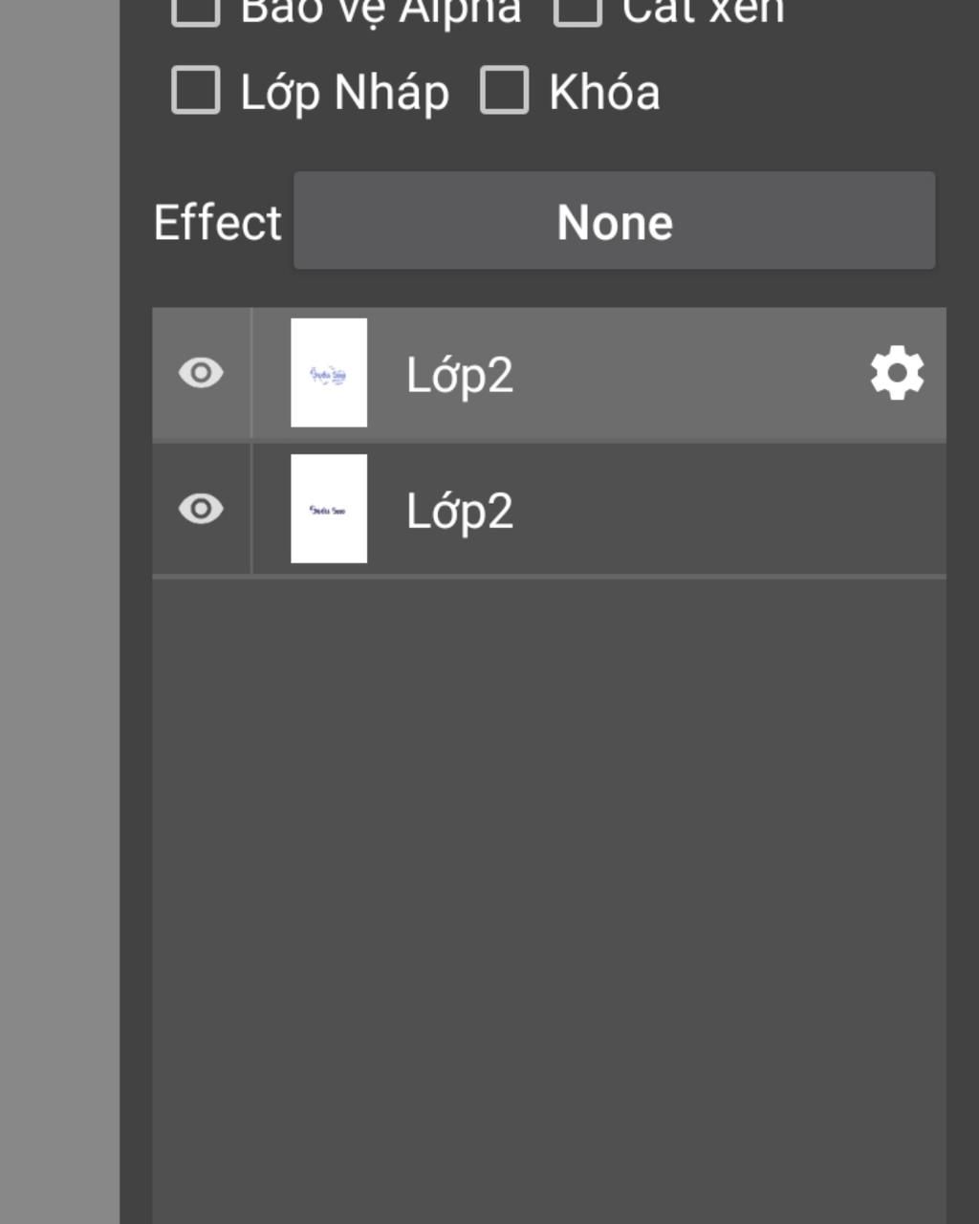Click the blank space right of the bottom Lớp2 name
The height and width of the screenshot is (1224, 979).
(727, 509)
